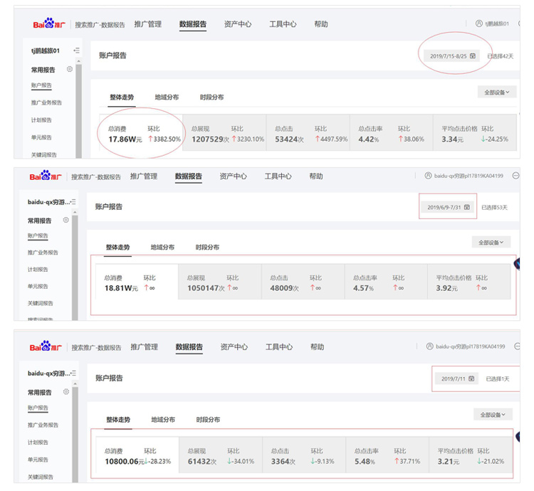Click the calendar icon beside 2019/7/11
This screenshot has height=491, width=534.
click(471, 379)
